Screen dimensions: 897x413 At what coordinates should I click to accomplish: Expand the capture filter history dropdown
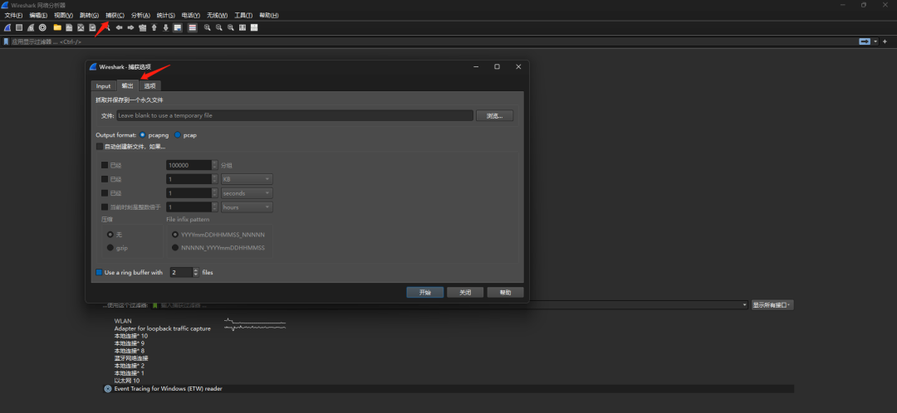click(x=745, y=305)
